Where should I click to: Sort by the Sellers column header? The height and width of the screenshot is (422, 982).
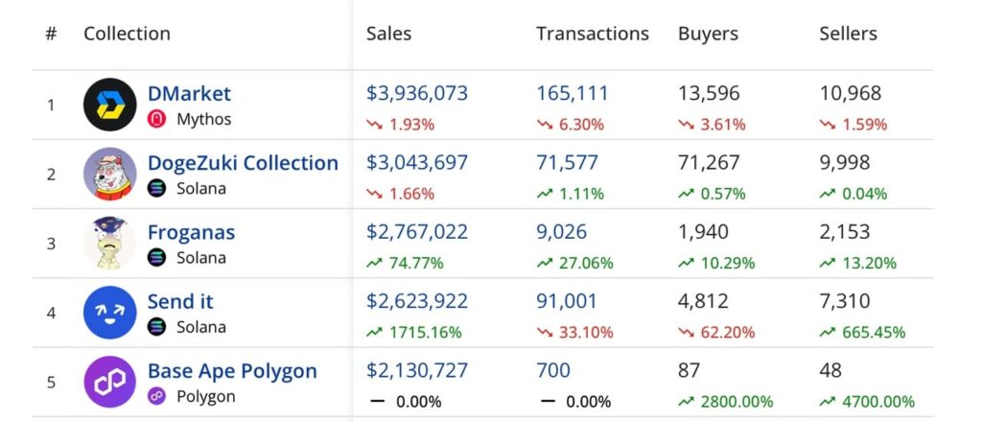coord(848,34)
